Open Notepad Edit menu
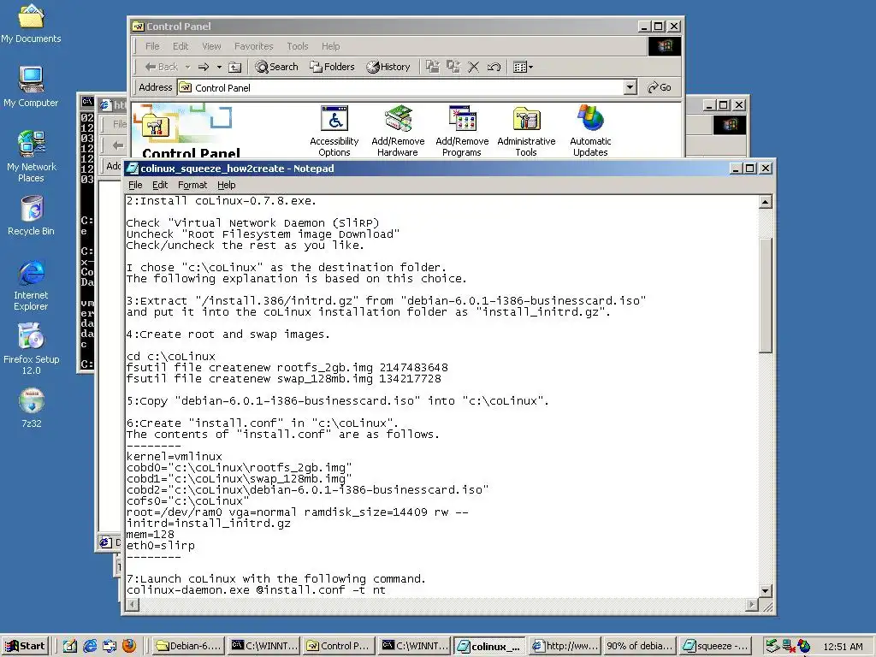Screen dimensions: 876x657 pos(160,185)
